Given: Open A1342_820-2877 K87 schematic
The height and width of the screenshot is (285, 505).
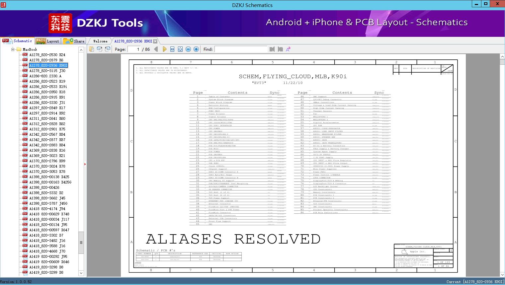Looking at the screenshot, I should click(x=47, y=140).
